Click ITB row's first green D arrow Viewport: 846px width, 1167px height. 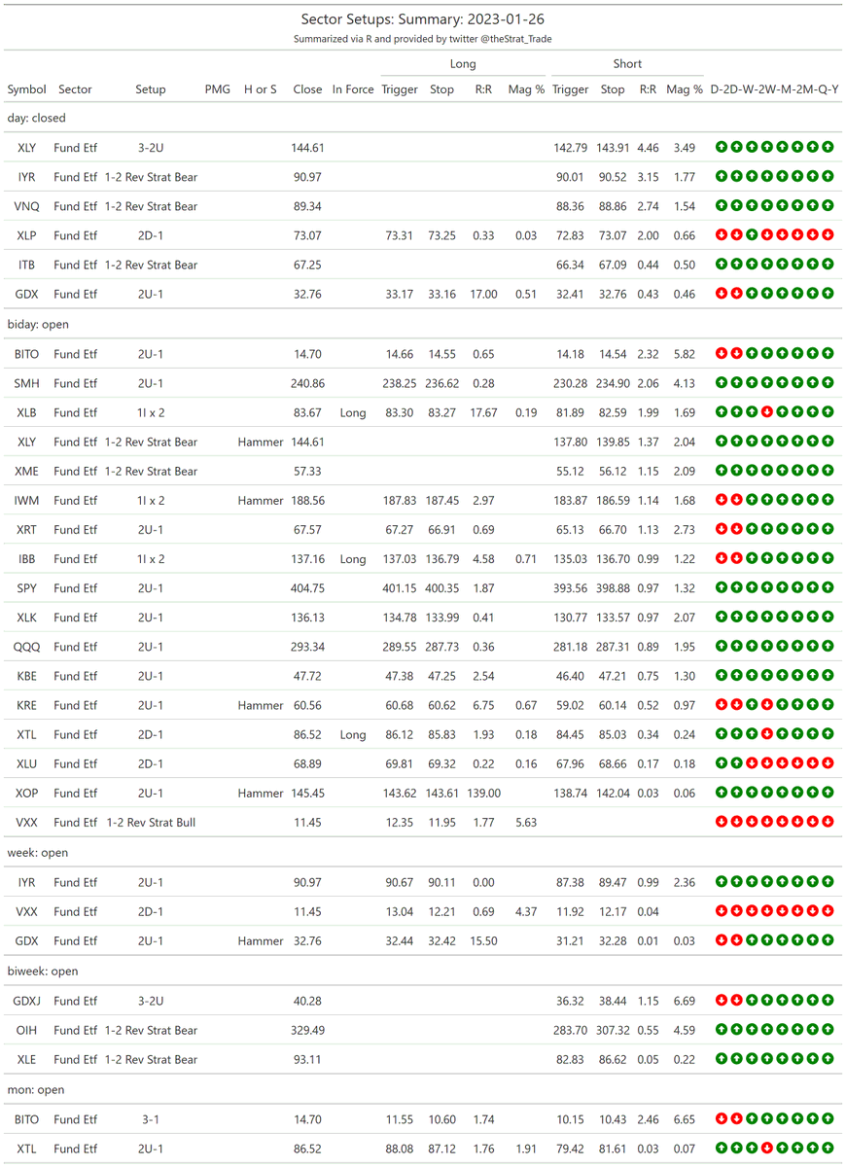[722, 265]
